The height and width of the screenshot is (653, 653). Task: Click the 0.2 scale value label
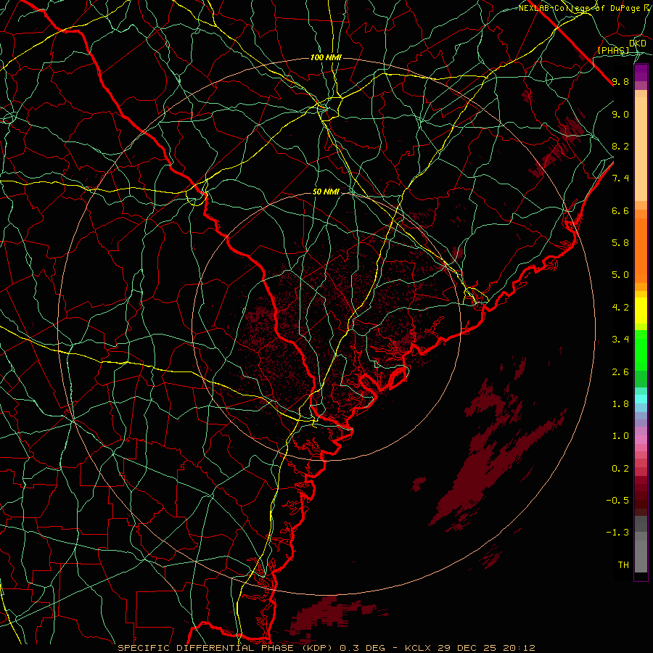[620, 469]
